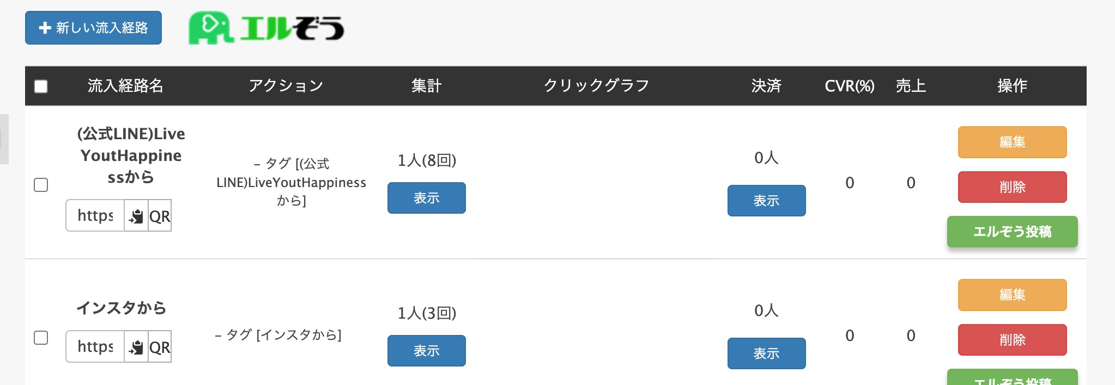Edit the 公式LINE route with 編集
Screen dimensions: 1115x385
1013,142
